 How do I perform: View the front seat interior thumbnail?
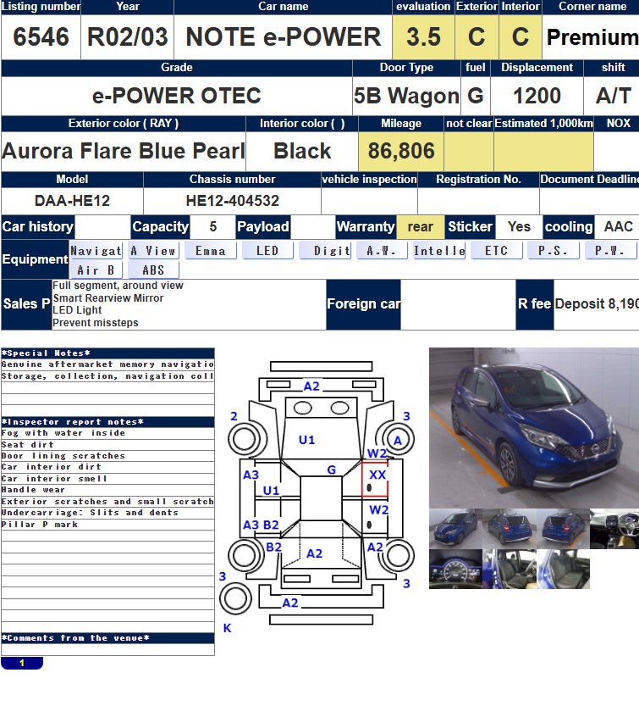click(509, 570)
